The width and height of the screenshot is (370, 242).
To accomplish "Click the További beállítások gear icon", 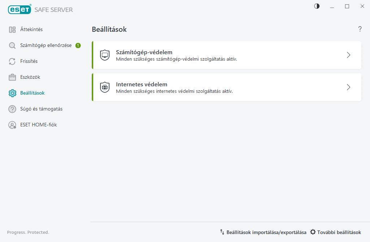I will point(313,232).
